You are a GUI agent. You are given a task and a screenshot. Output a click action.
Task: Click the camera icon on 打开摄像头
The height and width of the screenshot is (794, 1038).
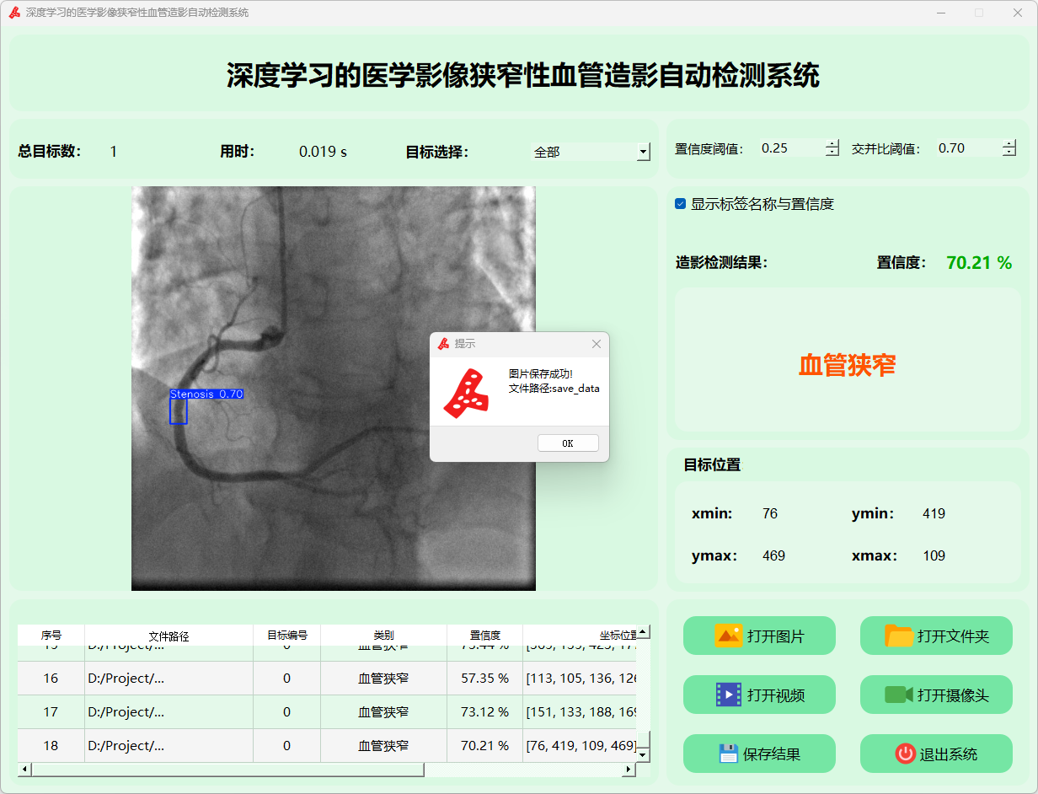pos(898,695)
